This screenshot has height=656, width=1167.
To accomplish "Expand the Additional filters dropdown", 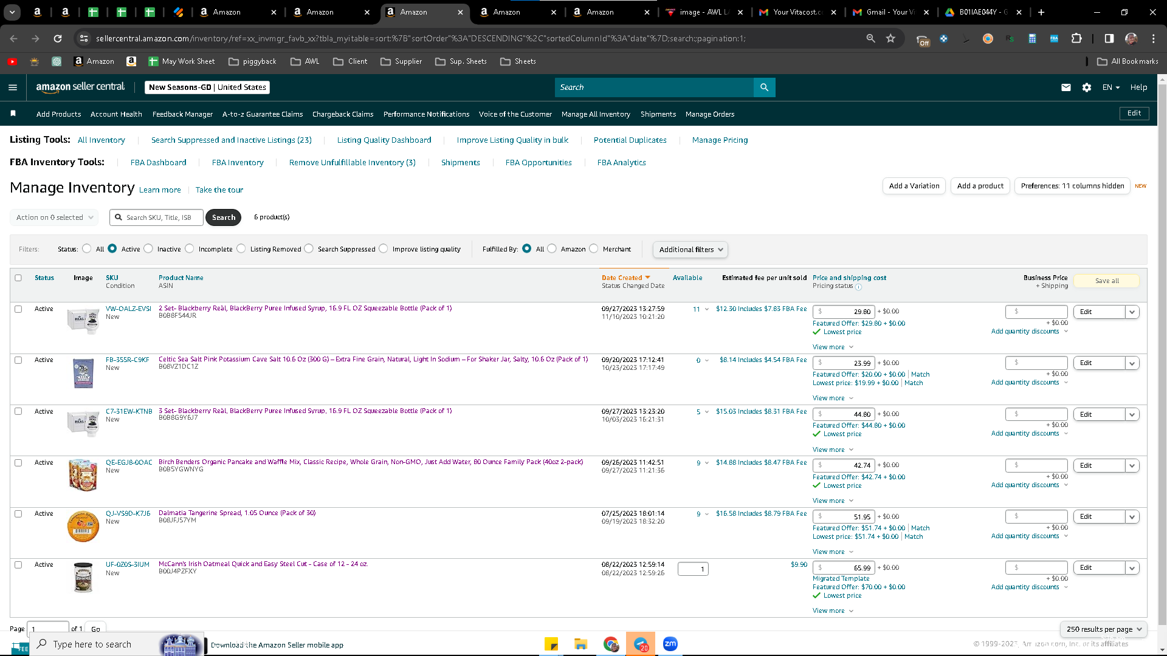I will point(690,250).
